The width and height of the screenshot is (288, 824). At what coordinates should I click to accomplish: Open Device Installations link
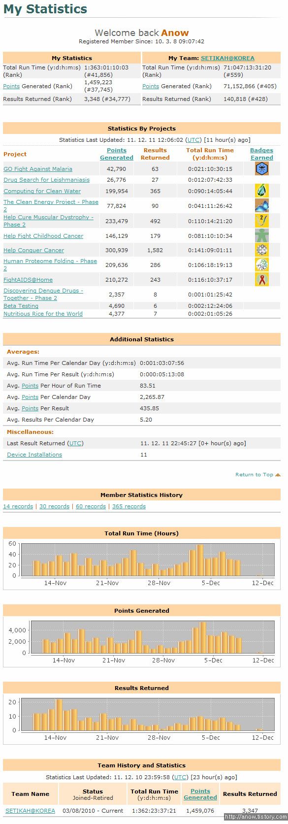tap(34, 455)
